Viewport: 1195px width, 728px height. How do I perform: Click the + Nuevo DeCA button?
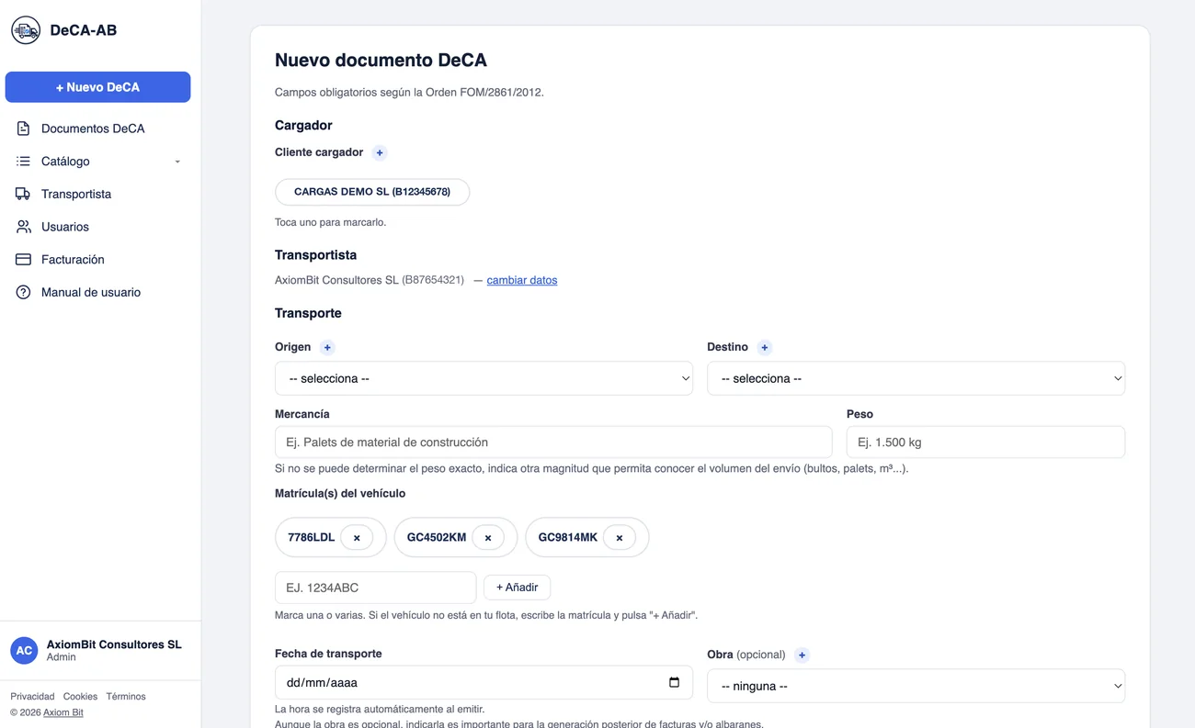(98, 87)
